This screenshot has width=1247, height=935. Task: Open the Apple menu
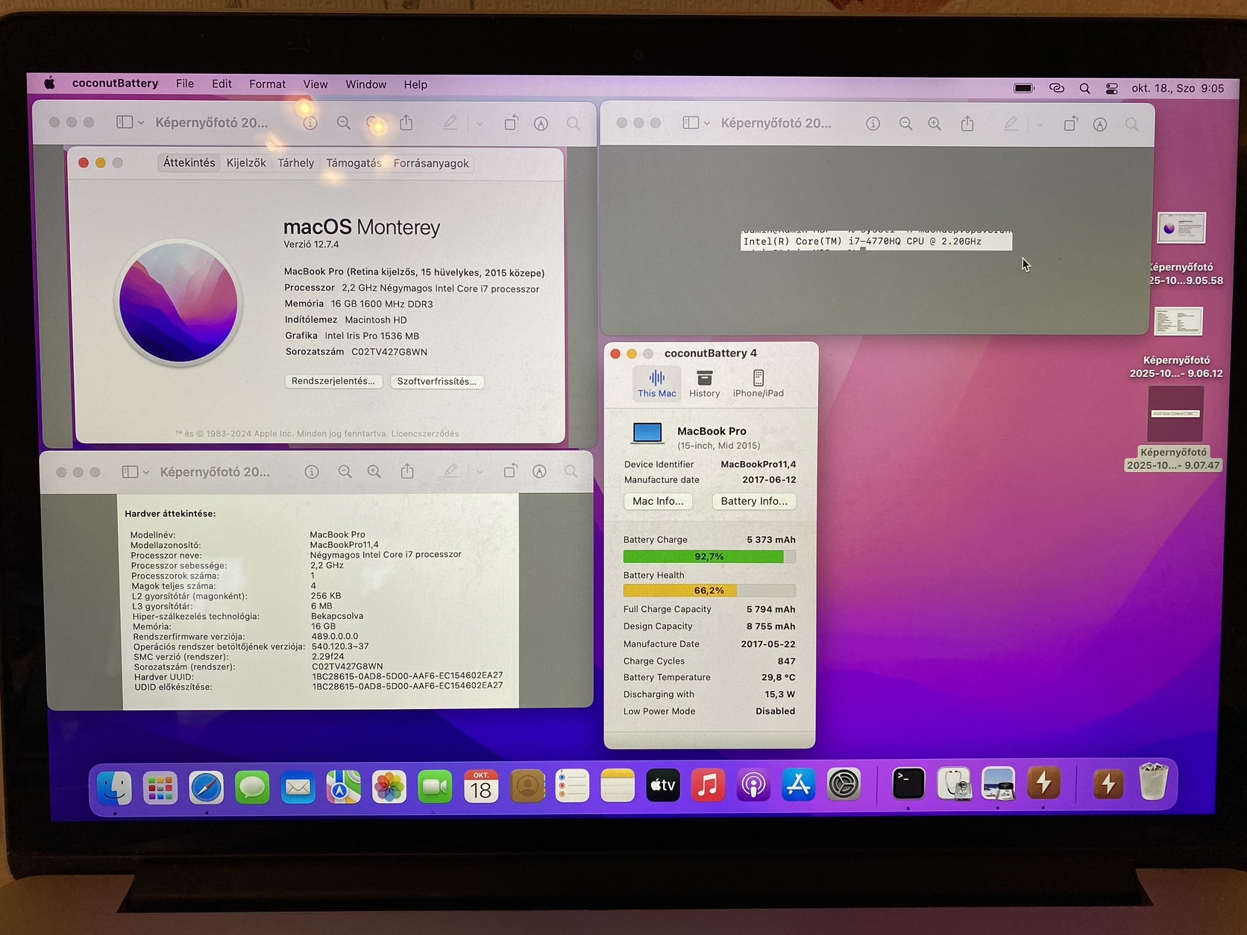click(49, 84)
